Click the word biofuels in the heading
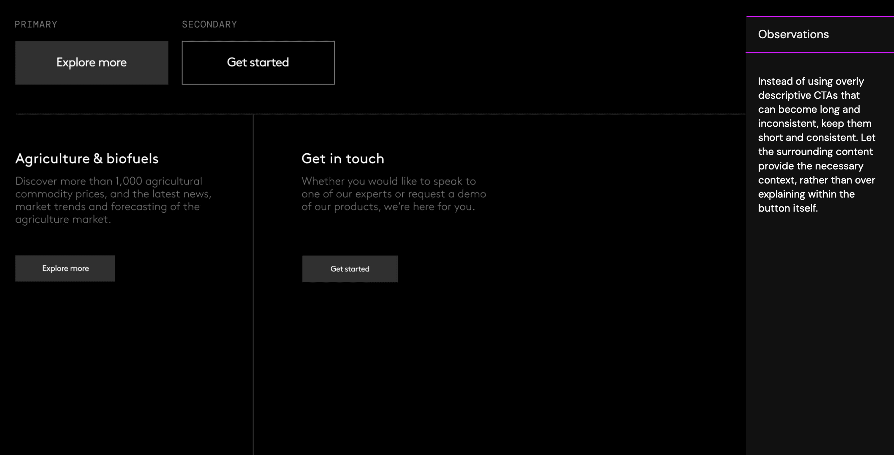The width and height of the screenshot is (894, 455). point(132,159)
